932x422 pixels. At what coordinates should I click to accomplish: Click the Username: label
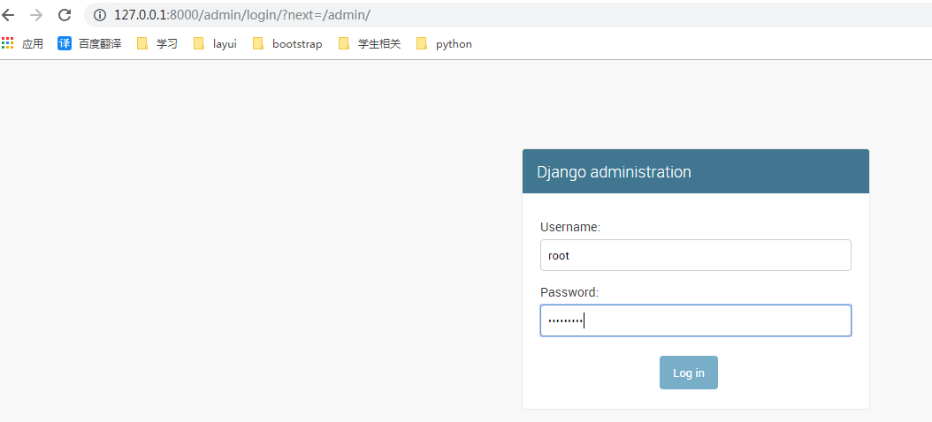570,227
